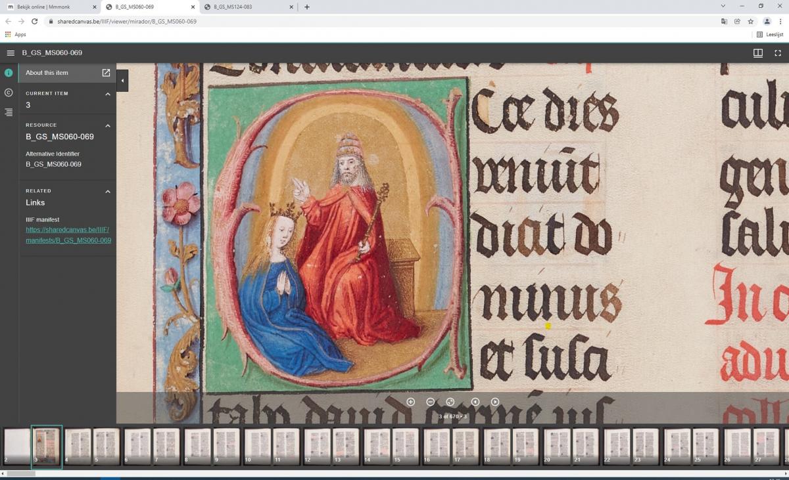Screen dimensions: 789x480
Task: Open Chrome's three-dot menu
Action: point(780,21)
